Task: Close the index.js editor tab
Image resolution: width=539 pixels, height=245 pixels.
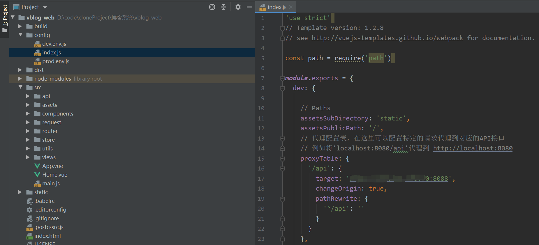Action: 291,7
